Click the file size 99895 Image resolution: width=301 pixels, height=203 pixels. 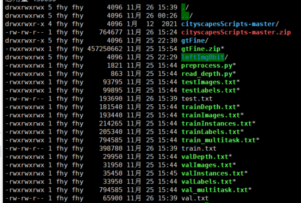pos(113,90)
